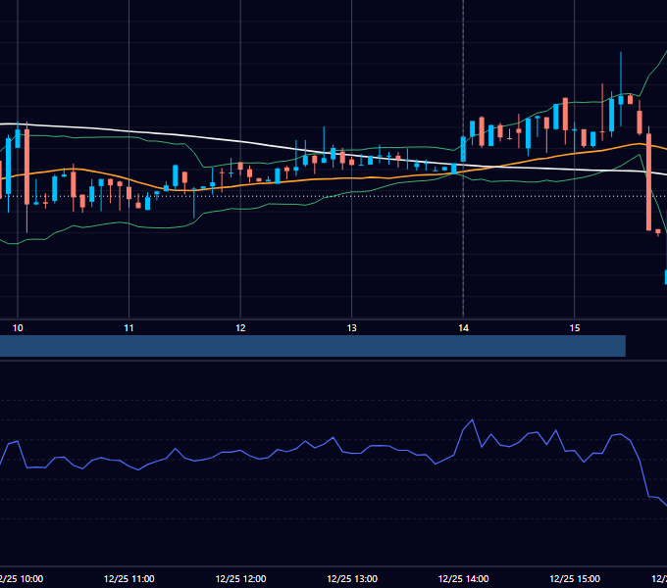Image resolution: width=667 pixels, height=588 pixels.
Task: Click the hour label 12 on the axis
Action: [x=240, y=328]
